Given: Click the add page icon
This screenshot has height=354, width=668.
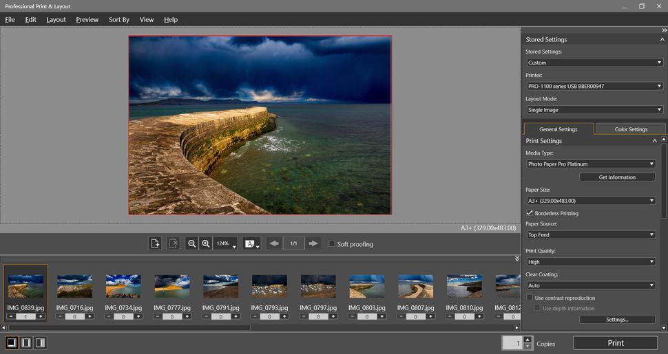Looking at the screenshot, I should click(156, 243).
